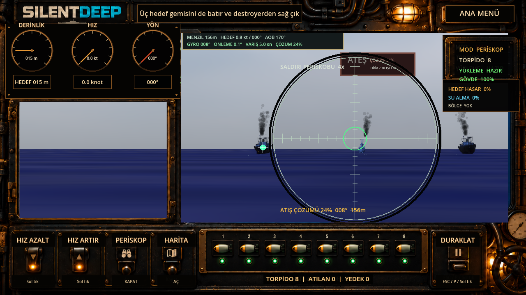Image resolution: width=526 pixels, height=295 pixels.
Task: Click the cyan target marker on left ship
Action: click(263, 147)
